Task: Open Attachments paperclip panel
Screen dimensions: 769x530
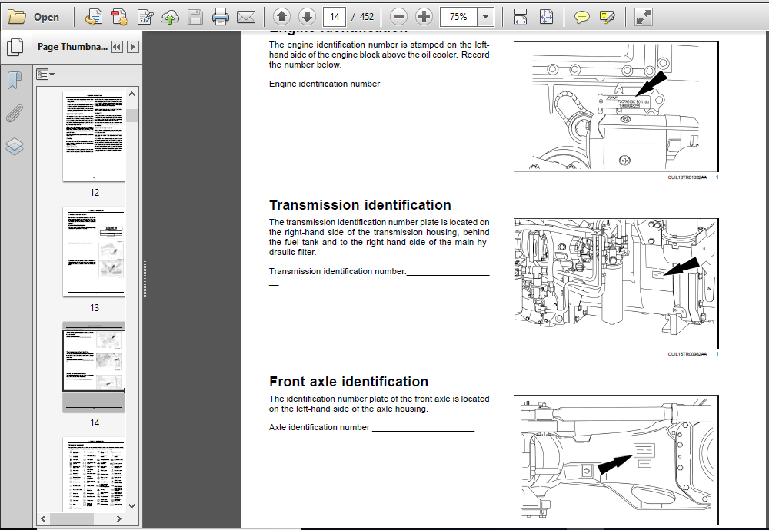Action: tap(15, 113)
